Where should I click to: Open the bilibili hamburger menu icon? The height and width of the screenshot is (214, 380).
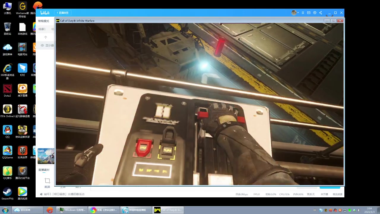(x=303, y=13)
